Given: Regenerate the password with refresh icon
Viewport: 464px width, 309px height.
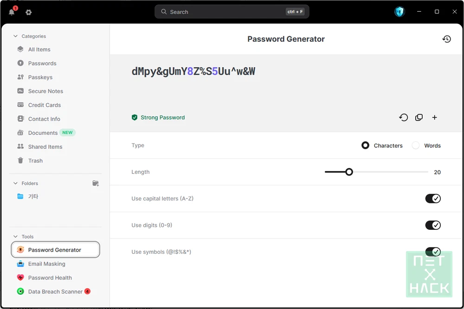Looking at the screenshot, I should [404, 118].
